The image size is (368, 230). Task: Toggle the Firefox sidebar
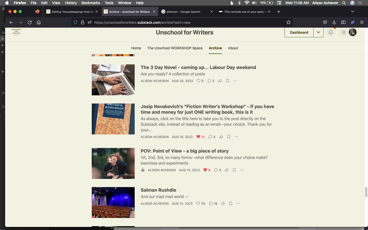[x=343, y=22]
